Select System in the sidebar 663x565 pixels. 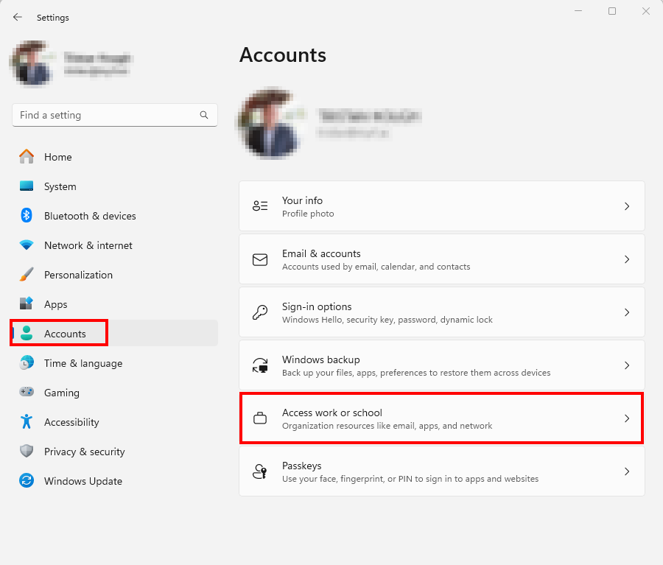(x=115, y=186)
